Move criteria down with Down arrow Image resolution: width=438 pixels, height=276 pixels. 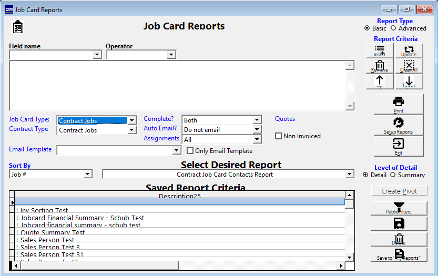[409, 81]
